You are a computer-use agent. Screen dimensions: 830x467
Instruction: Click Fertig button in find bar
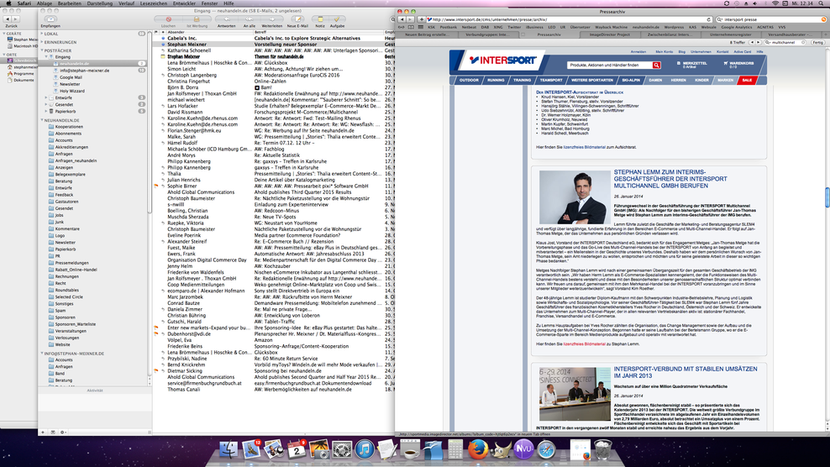pos(818,42)
